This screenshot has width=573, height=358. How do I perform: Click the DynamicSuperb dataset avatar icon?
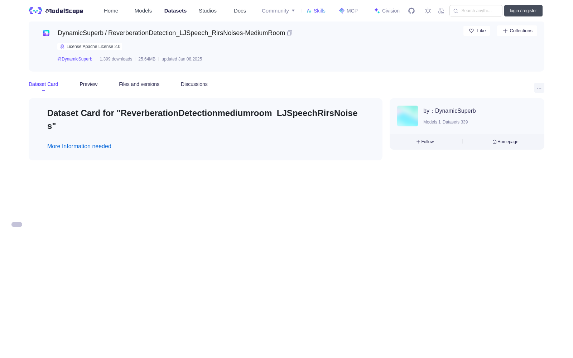(46, 33)
